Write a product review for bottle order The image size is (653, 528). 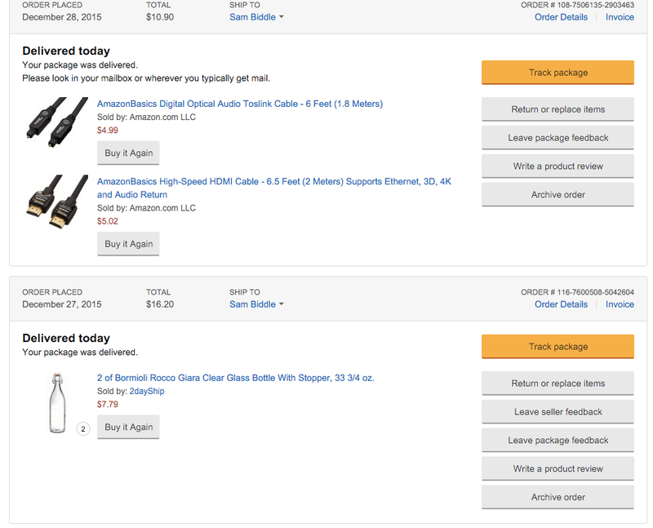point(557,468)
